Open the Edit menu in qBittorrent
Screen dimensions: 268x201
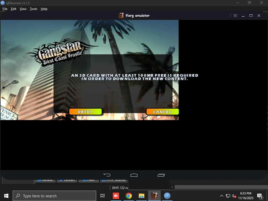click(x=14, y=9)
